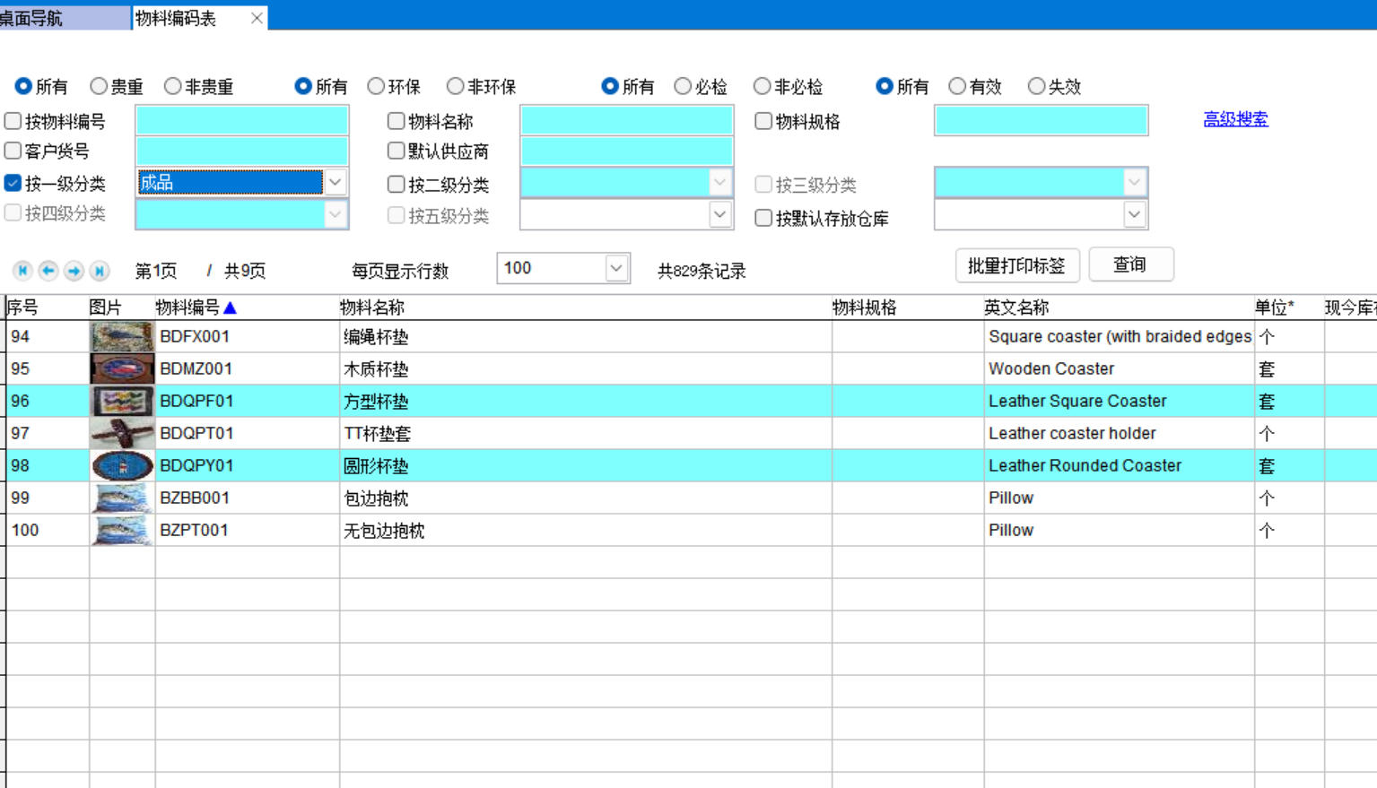Tick the 按默认存放仓库 checkbox
The height and width of the screenshot is (788, 1377).
click(x=763, y=218)
